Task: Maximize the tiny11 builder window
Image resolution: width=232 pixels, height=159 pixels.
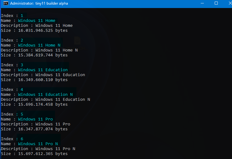Action: tap(216, 3)
